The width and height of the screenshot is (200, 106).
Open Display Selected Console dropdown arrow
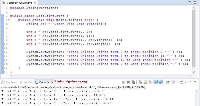(177, 82)
